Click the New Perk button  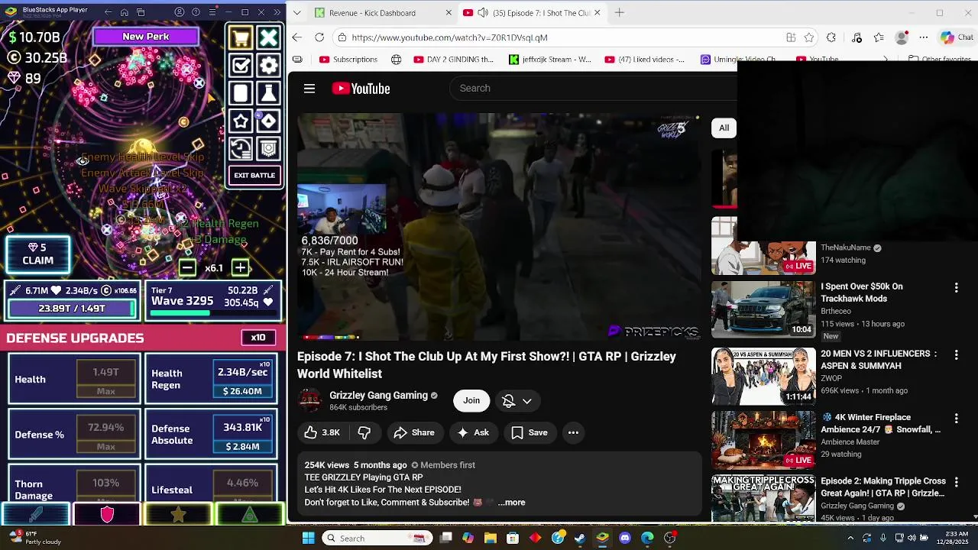tap(146, 36)
